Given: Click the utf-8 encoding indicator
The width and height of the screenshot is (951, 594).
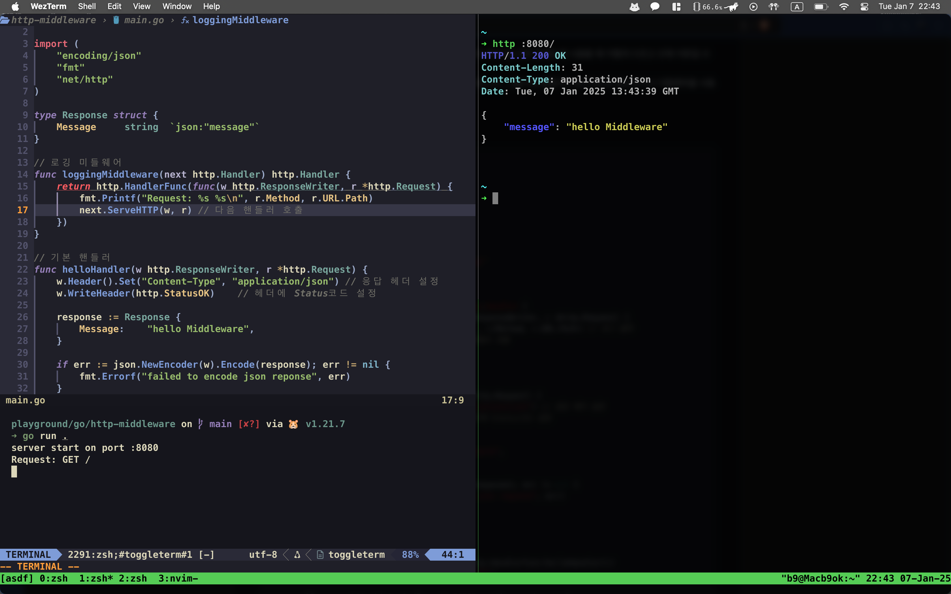Looking at the screenshot, I should [x=263, y=555].
